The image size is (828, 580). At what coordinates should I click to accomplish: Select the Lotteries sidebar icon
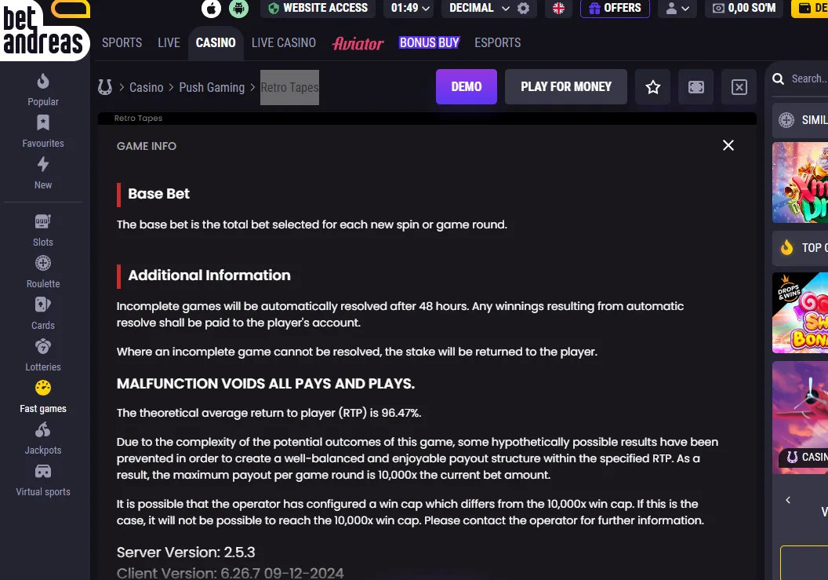[x=43, y=346]
